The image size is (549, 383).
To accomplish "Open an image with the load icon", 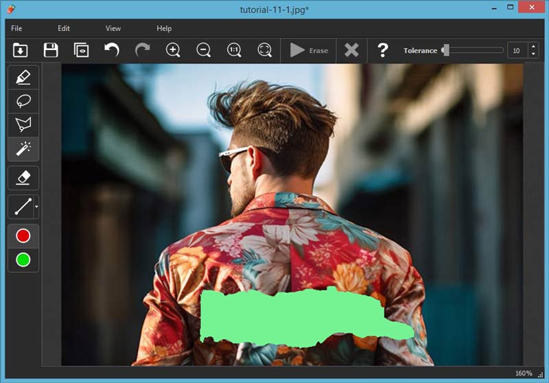I will pos(21,50).
